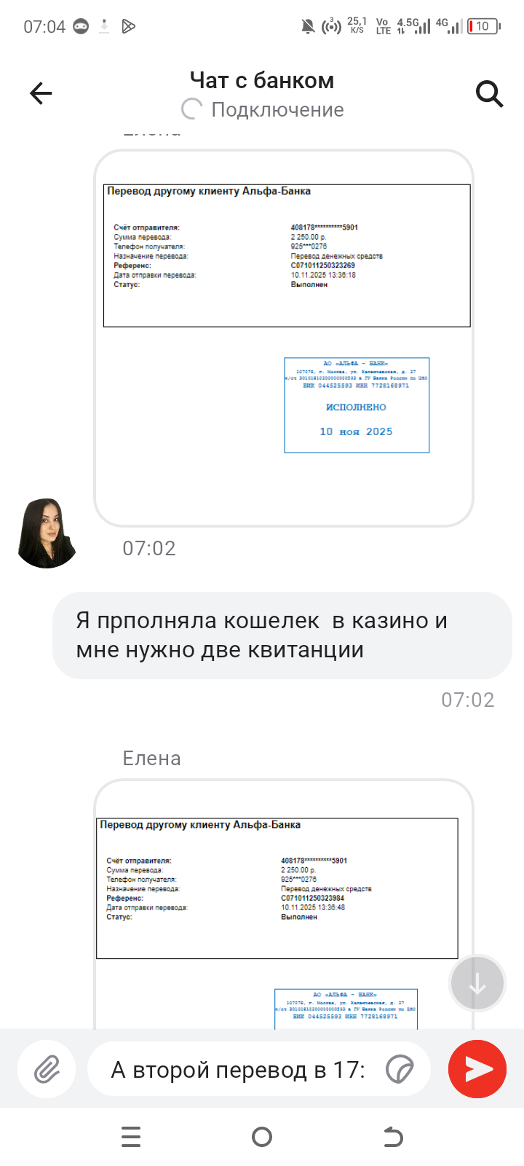Tap the message about casino wallet top-up

(x=282, y=635)
